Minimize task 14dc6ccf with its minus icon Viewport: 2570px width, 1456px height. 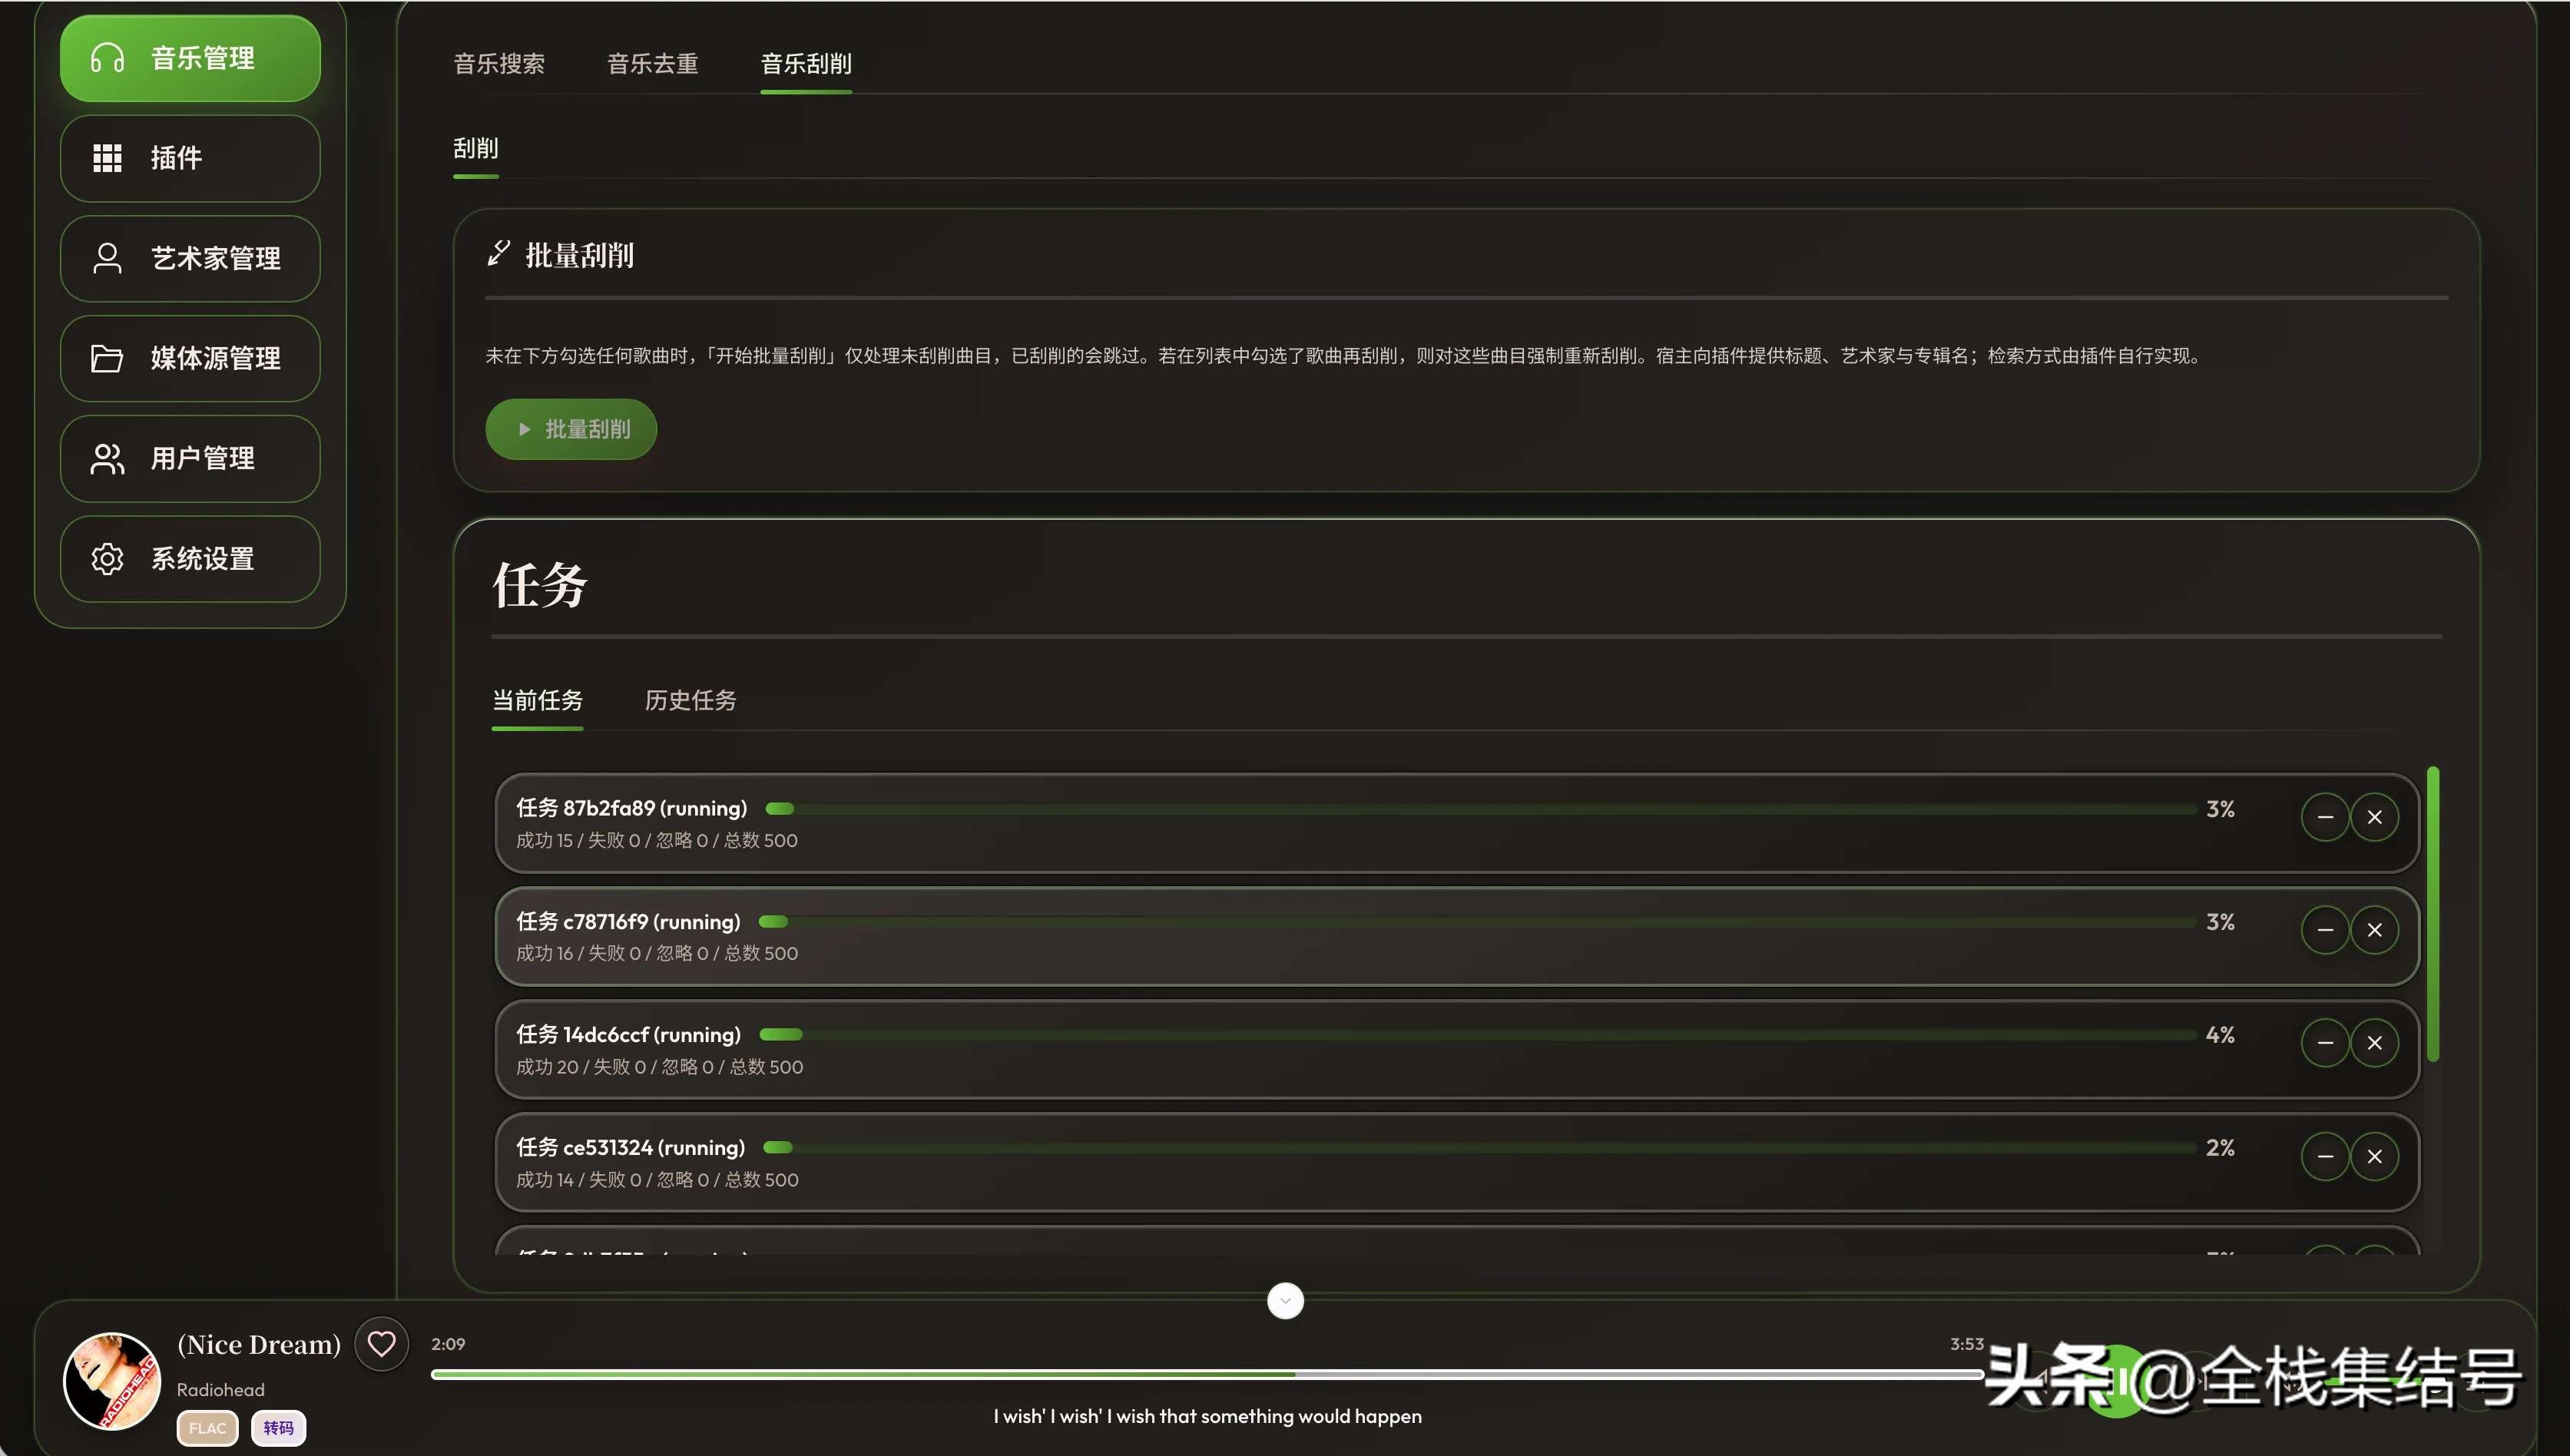2325,1043
